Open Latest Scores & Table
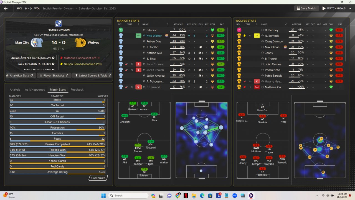The height and width of the screenshot is (200, 355). pyautogui.click(x=92, y=75)
